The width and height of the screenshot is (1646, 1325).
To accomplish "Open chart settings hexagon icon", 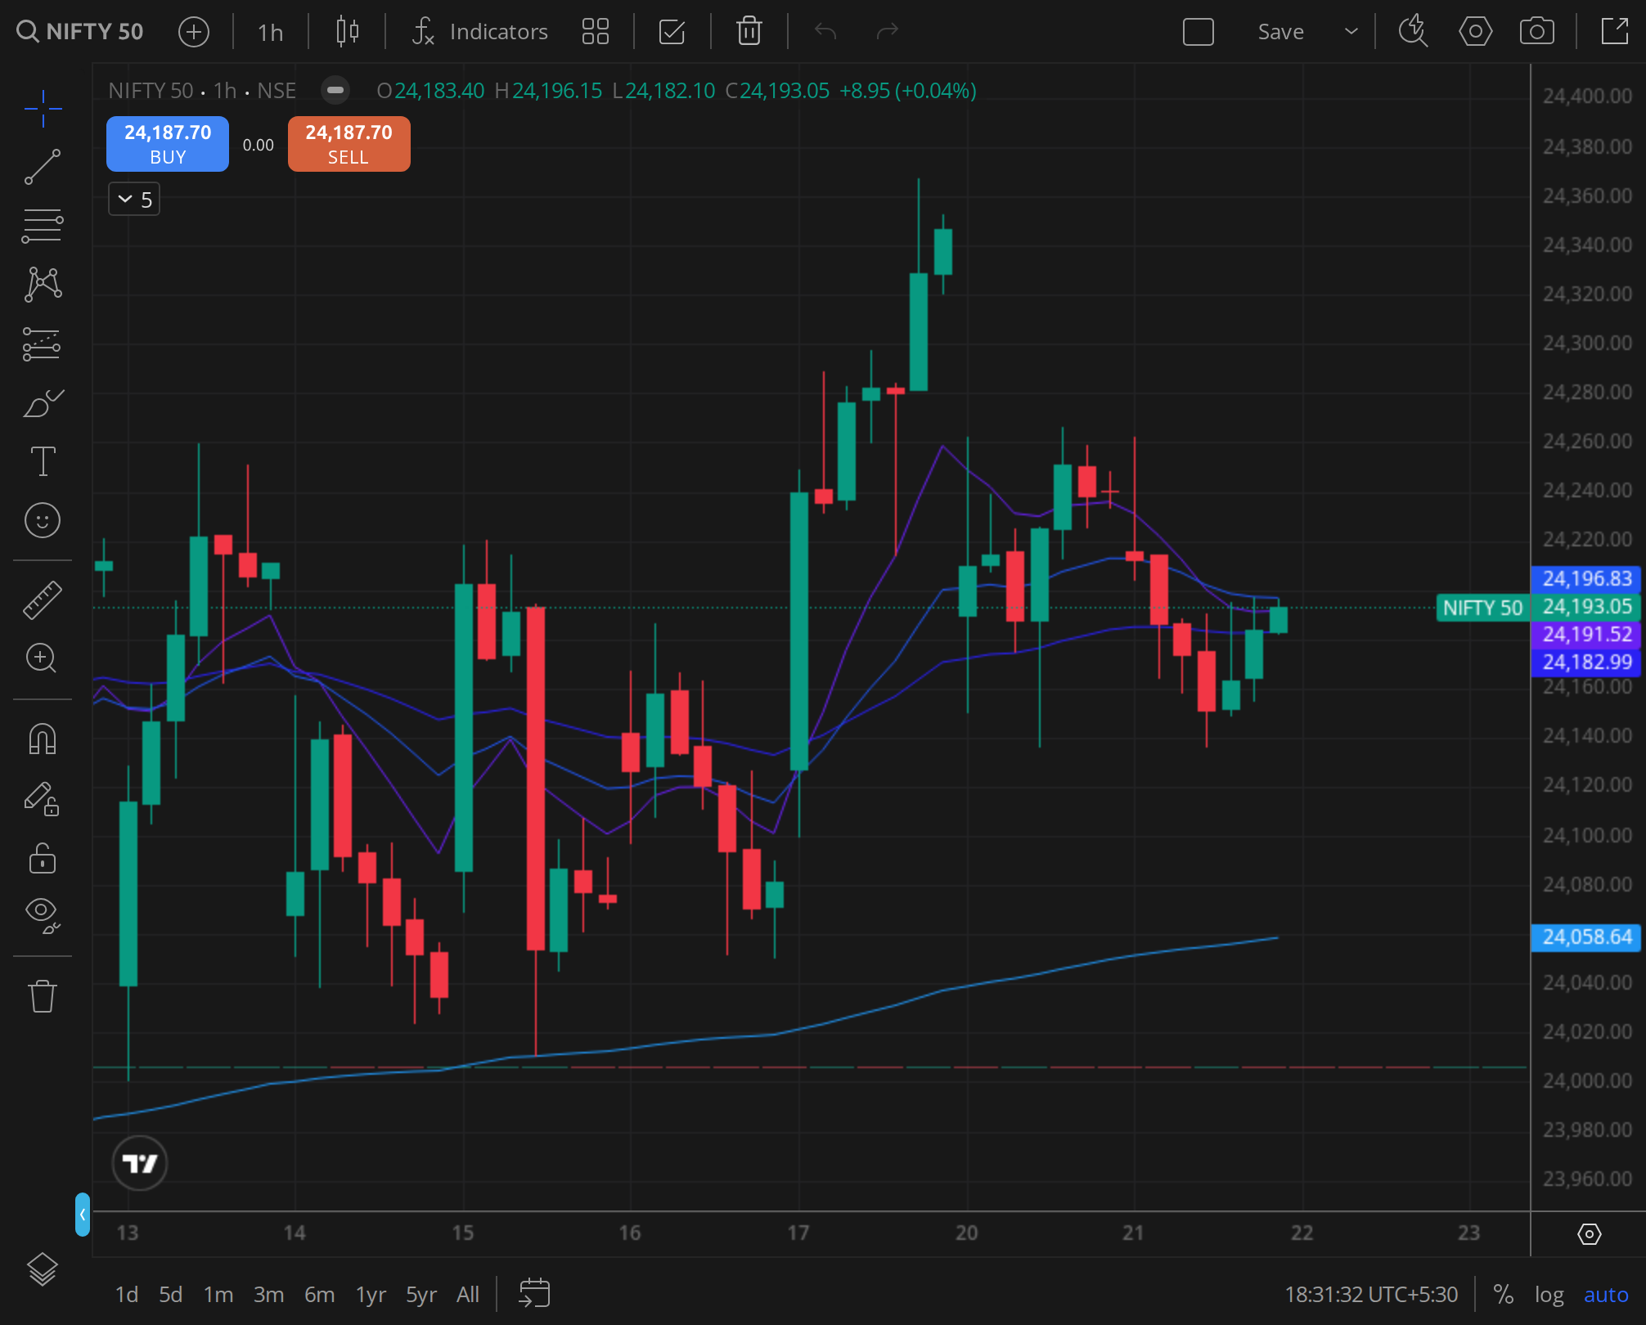I will pyautogui.click(x=1475, y=32).
